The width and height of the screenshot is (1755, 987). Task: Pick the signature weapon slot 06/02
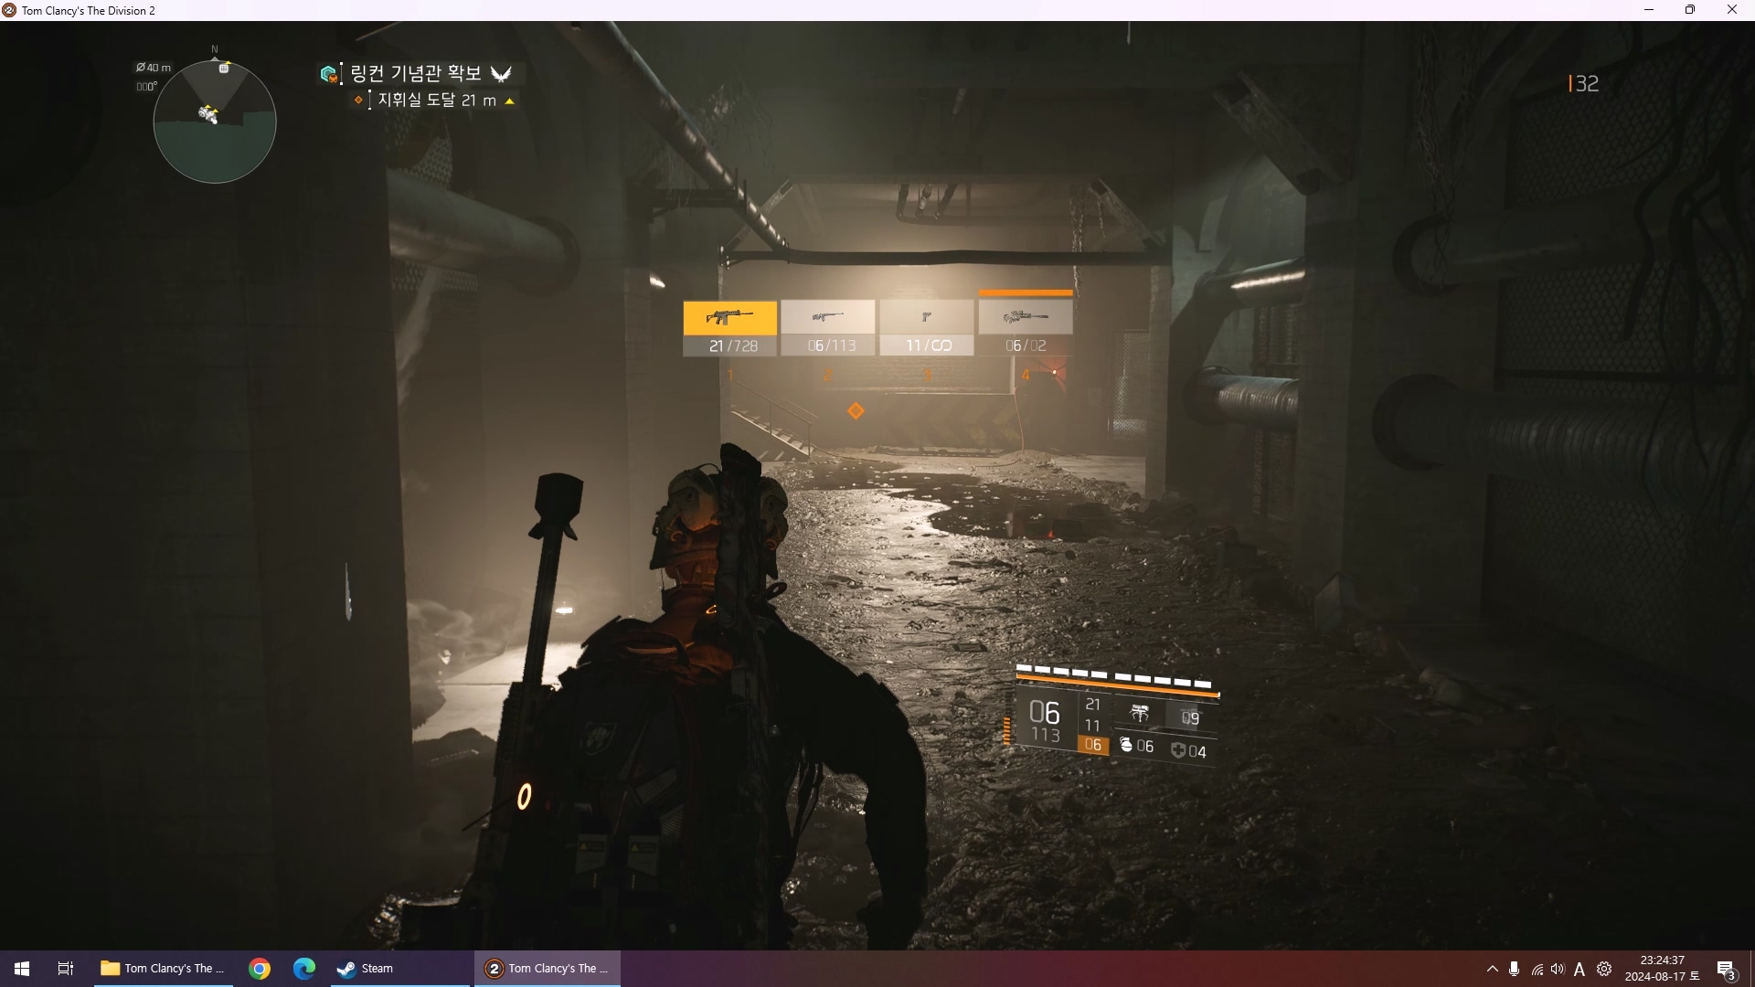1025,327
